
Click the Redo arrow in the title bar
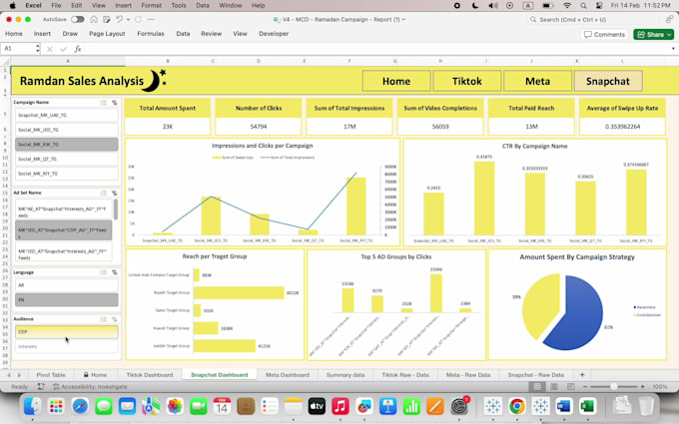pos(138,20)
